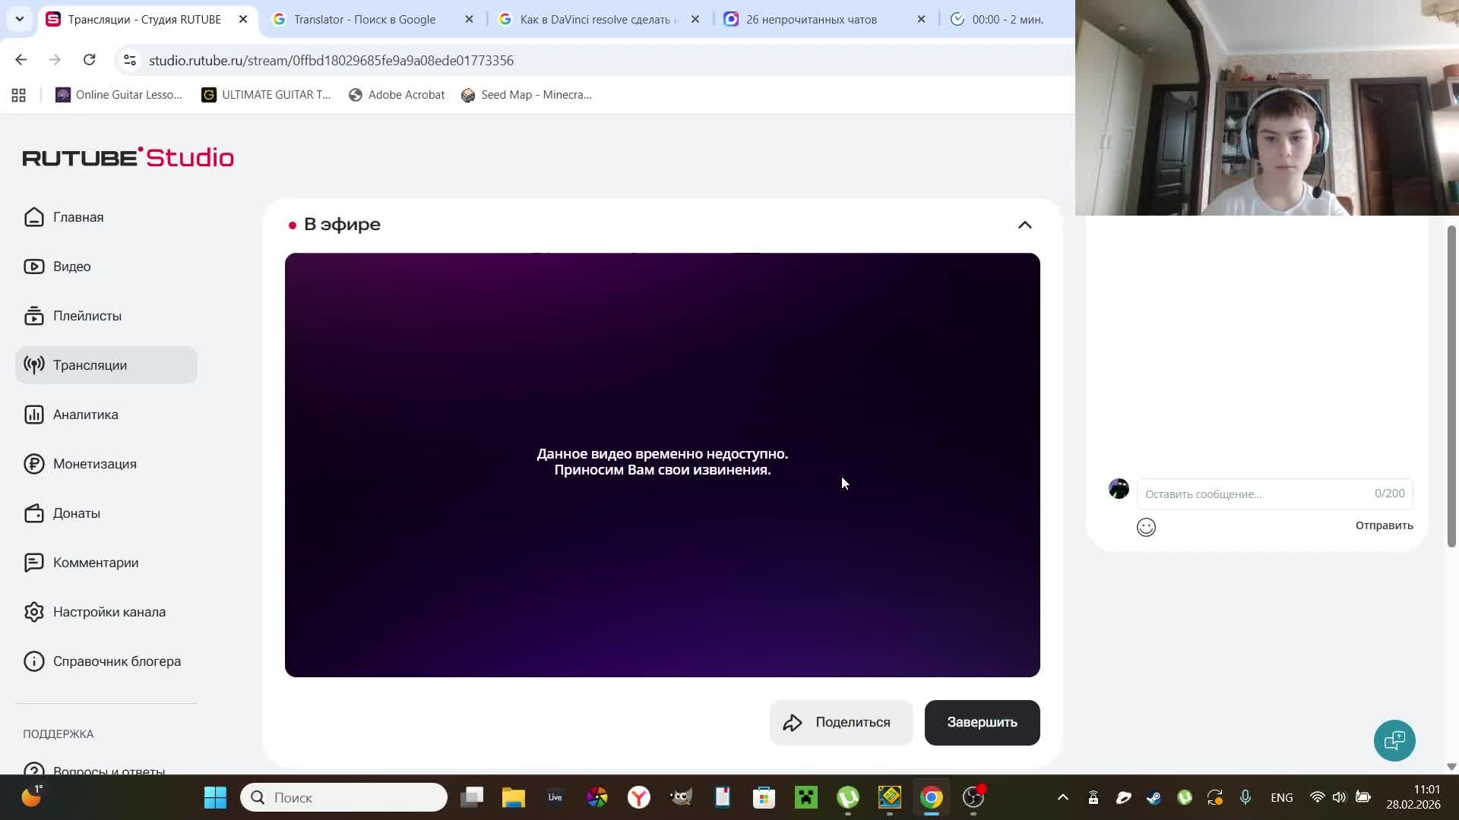This screenshot has width=1459, height=820.
Task: Click the page vertical scrollbar
Action: pyautogui.click(x=1451, y=386)
